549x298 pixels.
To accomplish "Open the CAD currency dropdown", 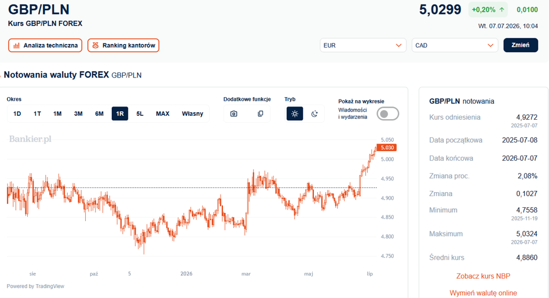I will coord(455,46).
